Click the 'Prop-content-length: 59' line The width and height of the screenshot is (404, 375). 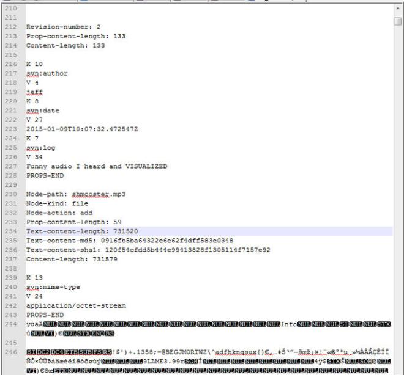tap(73, 222)
